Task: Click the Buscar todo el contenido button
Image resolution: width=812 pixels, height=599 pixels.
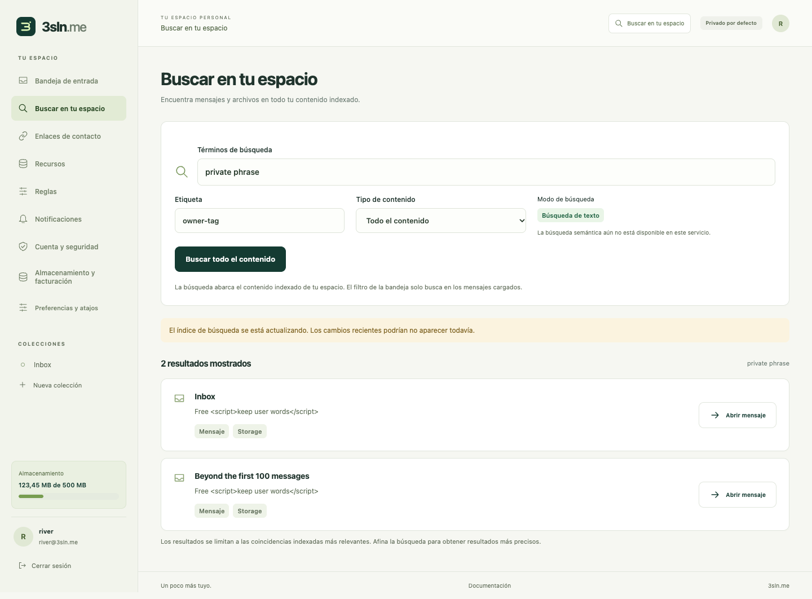Action: tap(230, 259)
